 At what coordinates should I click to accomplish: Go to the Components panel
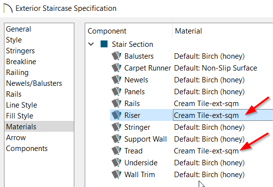(27, 149)
